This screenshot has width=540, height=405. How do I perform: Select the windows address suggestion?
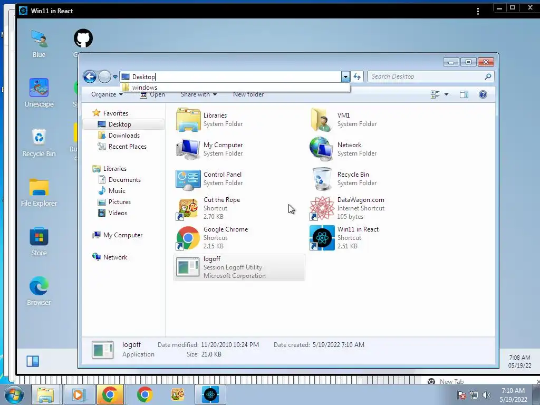(x=235, y=88)
